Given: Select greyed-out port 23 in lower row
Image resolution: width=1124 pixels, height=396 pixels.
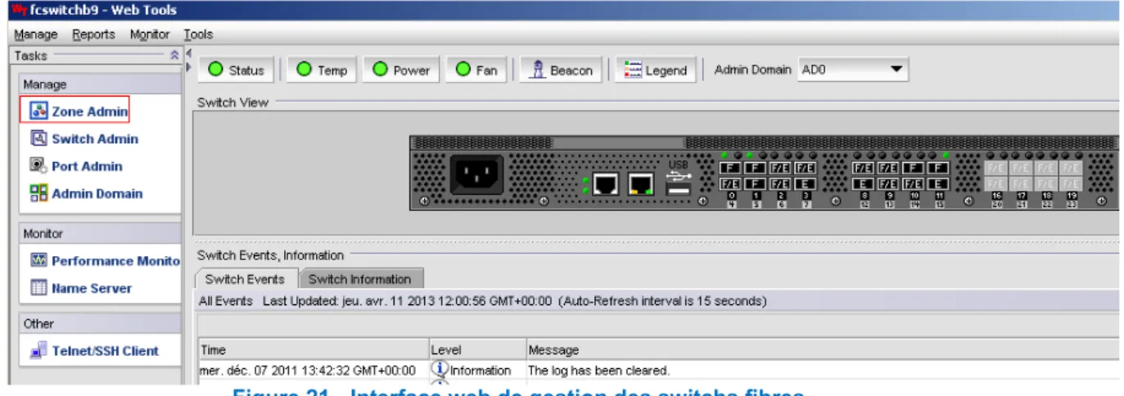Looking at the screenshot, I should [1070, 184].
